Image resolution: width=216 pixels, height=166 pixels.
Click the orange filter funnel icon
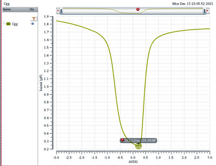(34, 18)
